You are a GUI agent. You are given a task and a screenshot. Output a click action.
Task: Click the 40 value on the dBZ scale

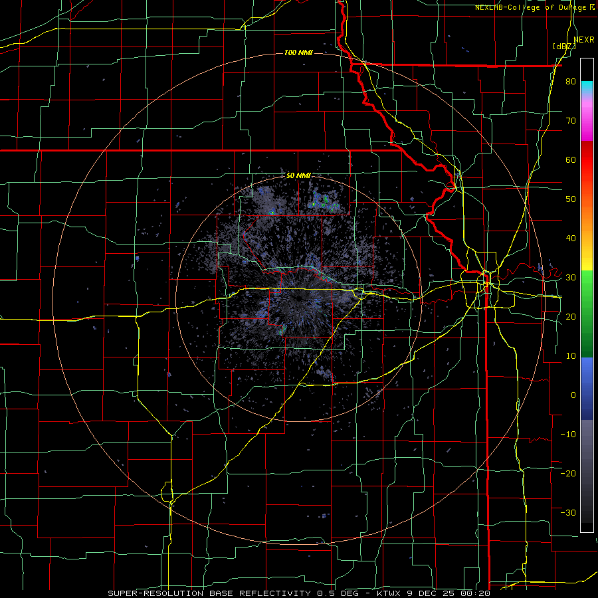(571, 239)
